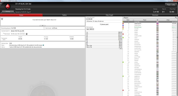
Task: Click the PokerStars red spade logo
Action: pos(8,6)
